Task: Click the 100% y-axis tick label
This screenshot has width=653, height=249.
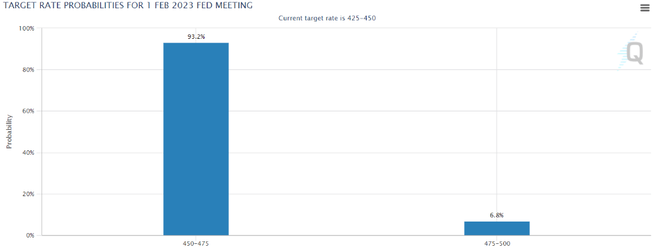Action: pos(27,28)
